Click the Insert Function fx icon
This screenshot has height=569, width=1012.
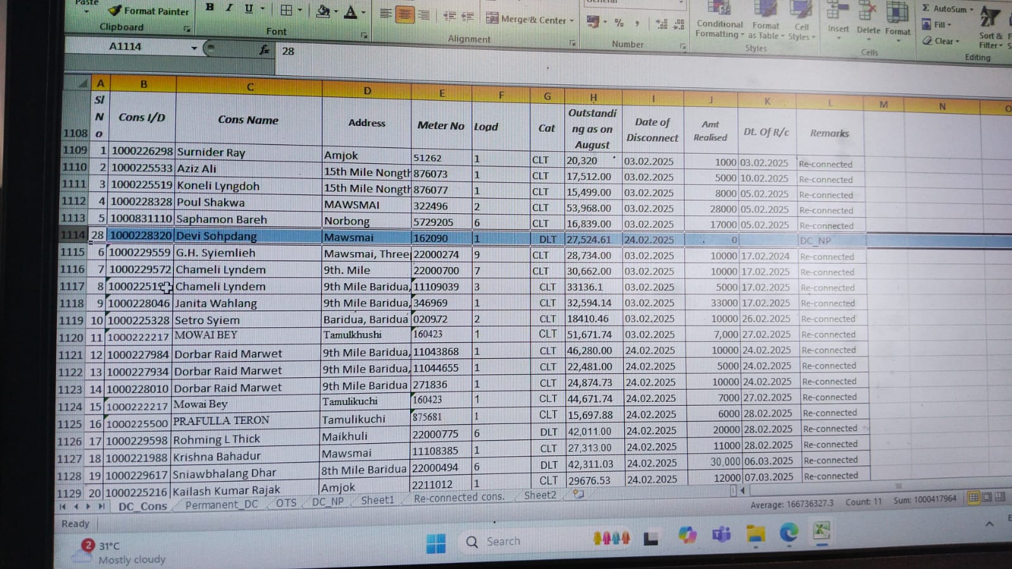click(x=265, y=49)
